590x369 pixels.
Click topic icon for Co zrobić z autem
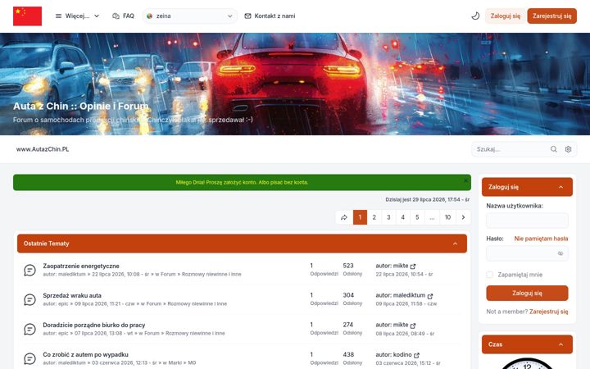(x=29, y=358)
